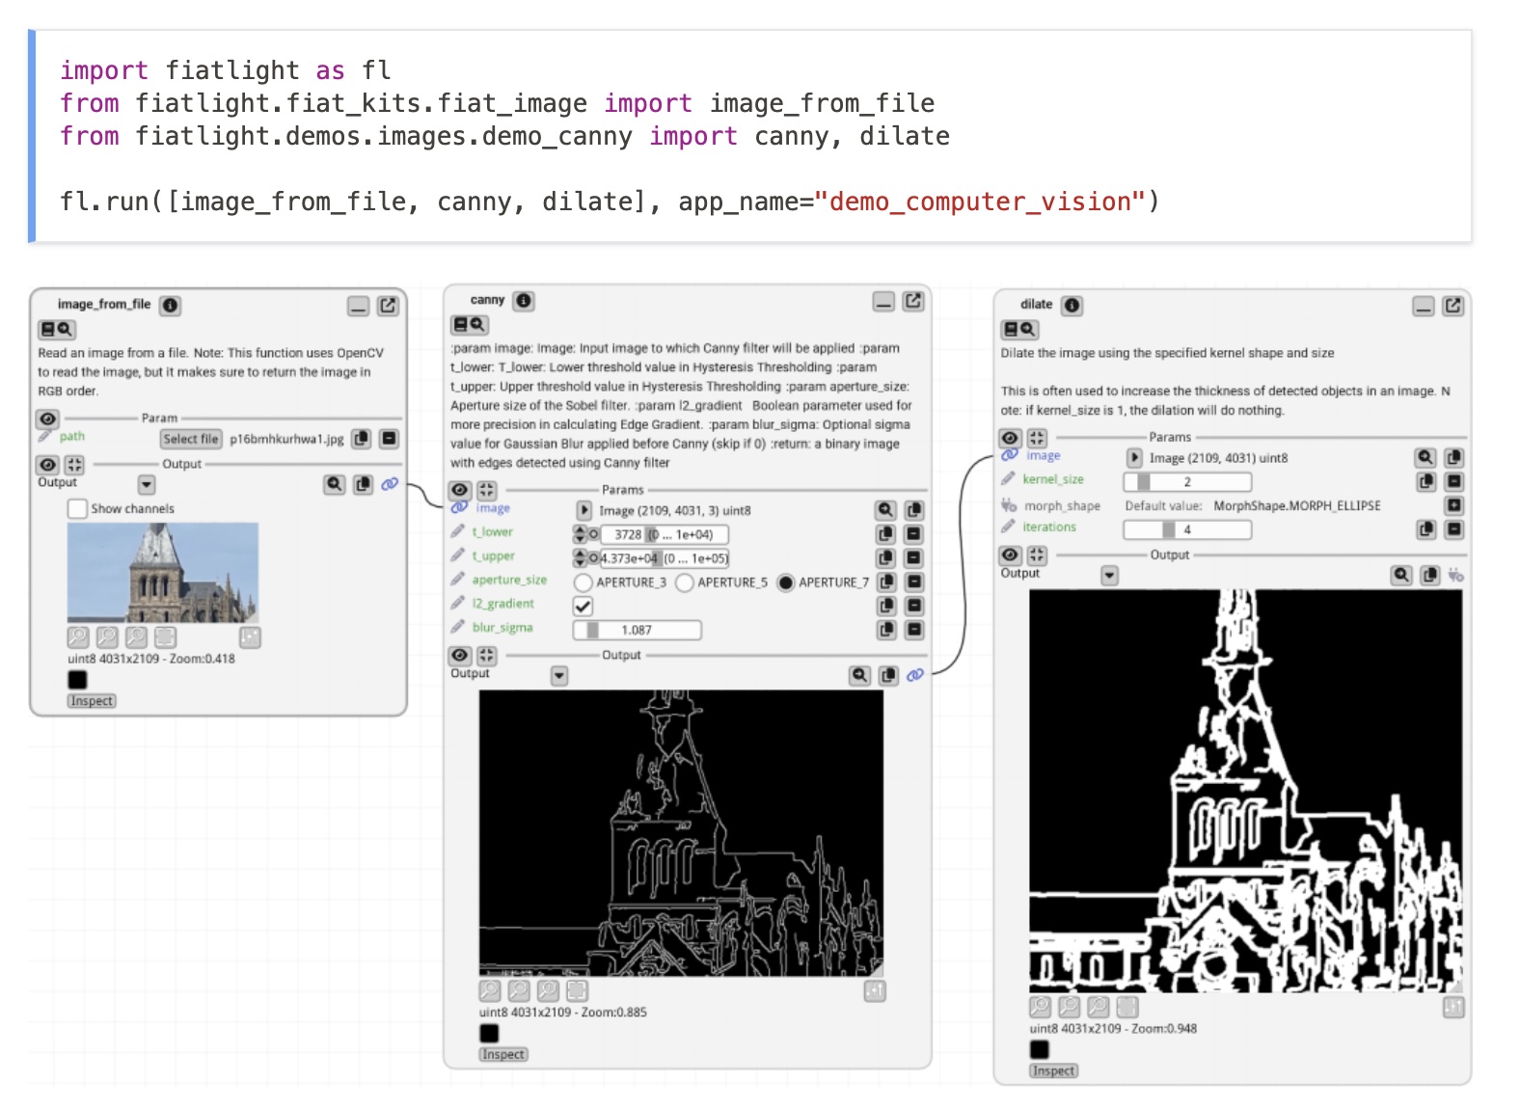Image resolution: width=1520 pixels, height=1109 pixels.
Task: Click the dilated output image
Action: click(x=1246, y=792)
